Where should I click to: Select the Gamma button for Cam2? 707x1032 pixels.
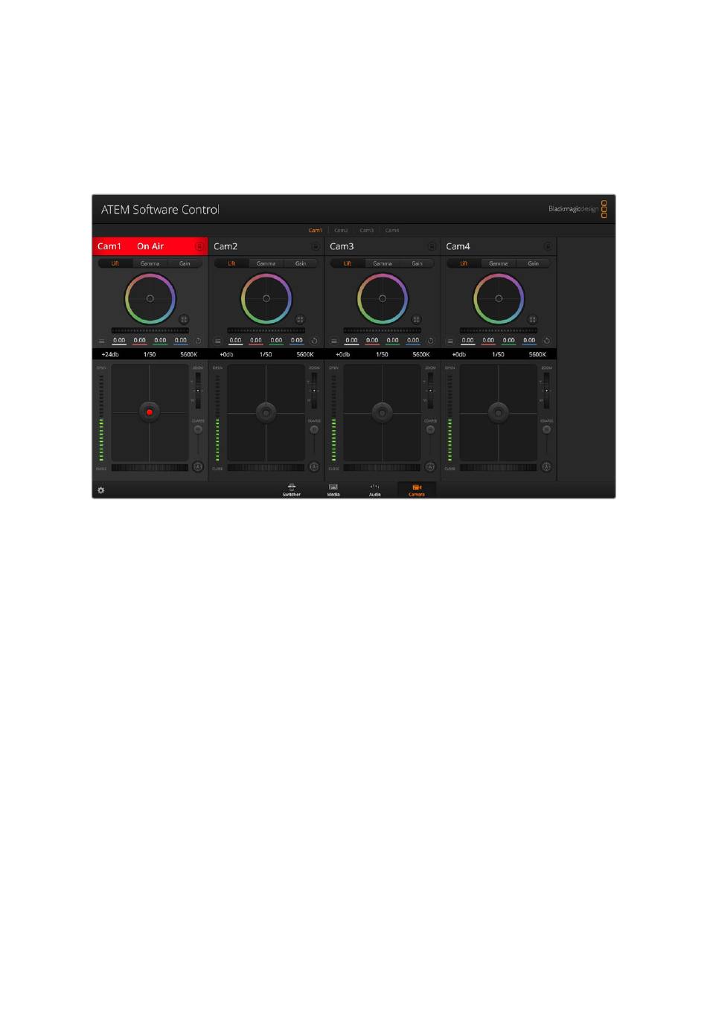click(266, 263)
